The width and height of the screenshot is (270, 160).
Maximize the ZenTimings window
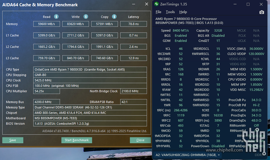[x=248, y=4]
